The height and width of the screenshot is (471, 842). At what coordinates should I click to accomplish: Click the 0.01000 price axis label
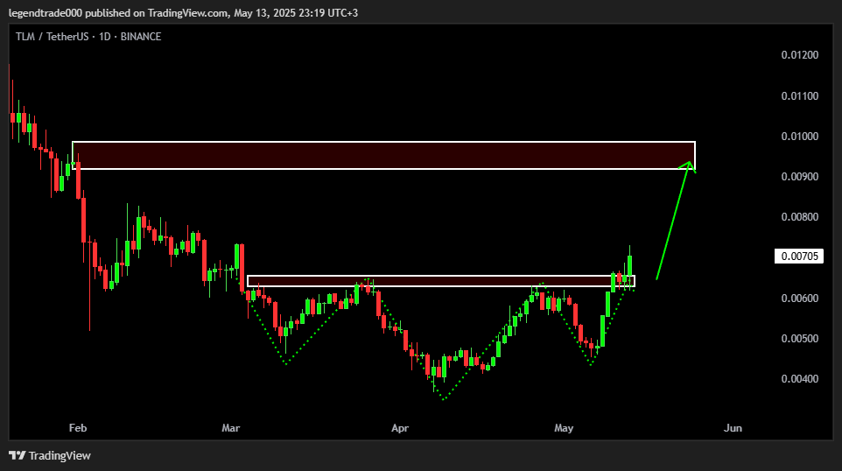[x=800, y=137]
